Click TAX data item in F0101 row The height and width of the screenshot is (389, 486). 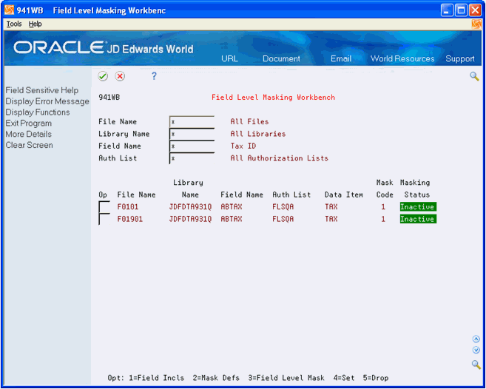pos(331,207)
